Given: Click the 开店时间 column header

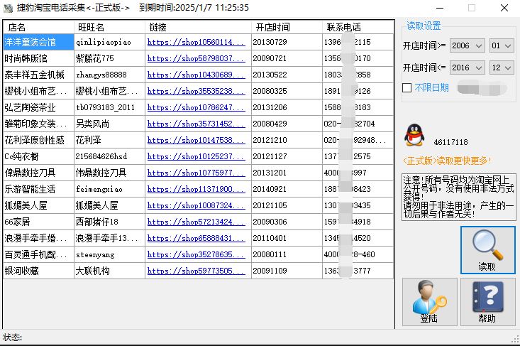Looking at the screenshot, I should 272,27.
